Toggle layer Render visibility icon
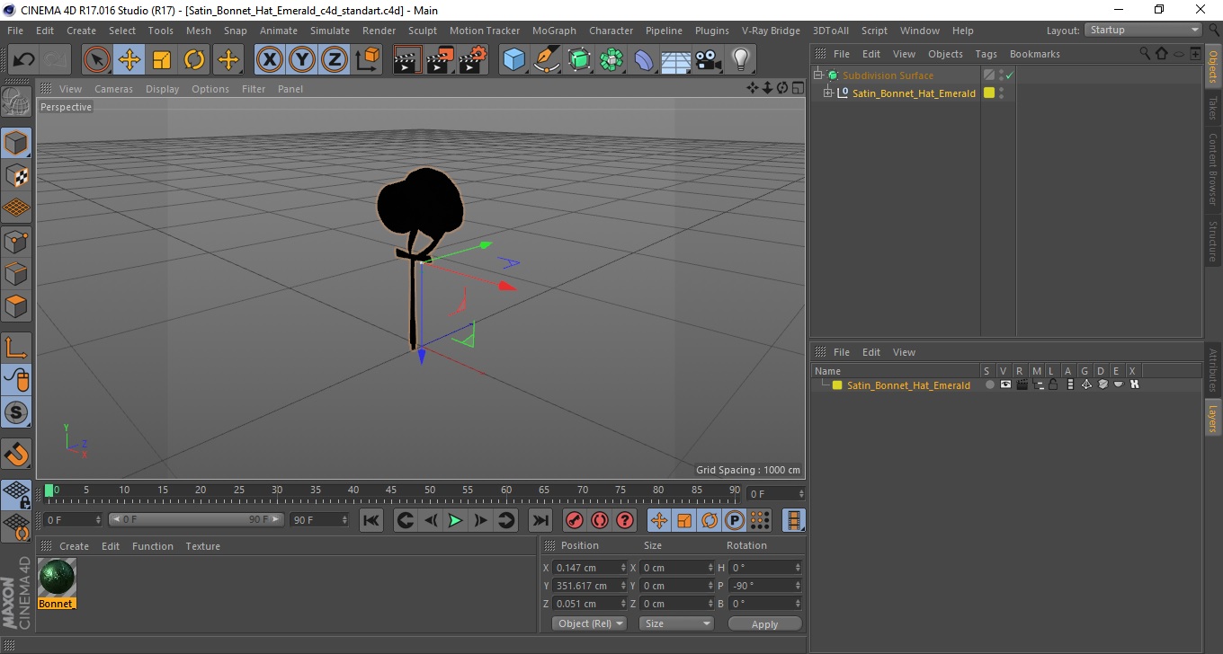Image resolution: width=1223 pixels, height=654 pixels. pyautogui.click(x=1022, y=384)
